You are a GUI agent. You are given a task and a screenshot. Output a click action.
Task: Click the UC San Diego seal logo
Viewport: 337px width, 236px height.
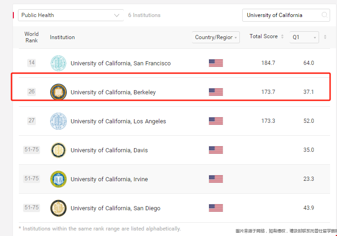58,208
